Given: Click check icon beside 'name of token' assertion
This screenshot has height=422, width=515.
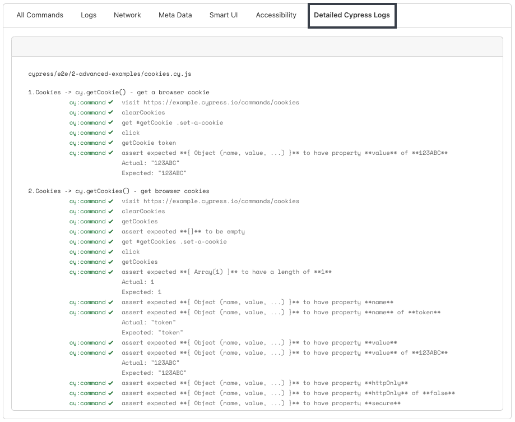Looking at the screenshot, I should [111, 313].
